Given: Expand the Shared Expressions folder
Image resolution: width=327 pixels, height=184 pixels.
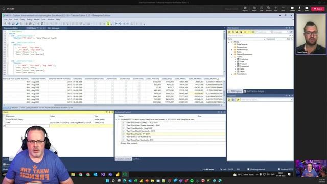Looking at the screenshot, I should (232, 54).
